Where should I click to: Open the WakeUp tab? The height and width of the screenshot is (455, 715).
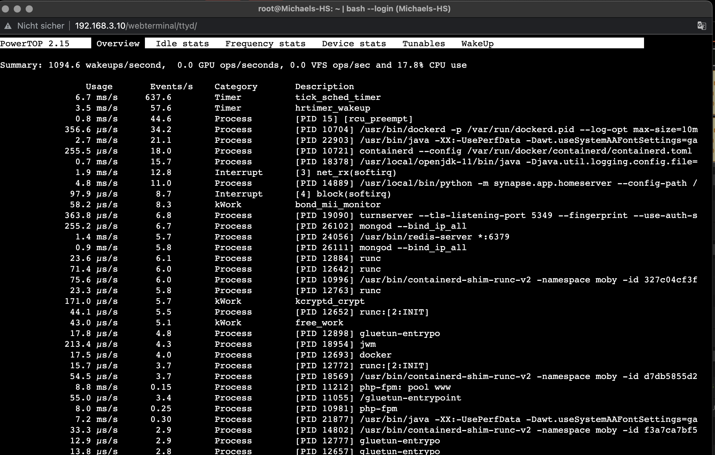click(x=477, y=44)
